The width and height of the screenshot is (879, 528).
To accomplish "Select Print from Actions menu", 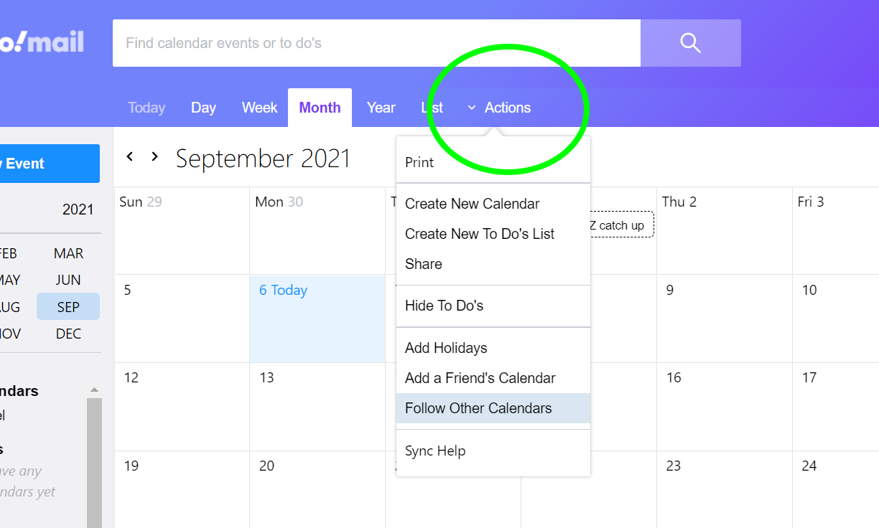I will pyautogui.click(x=419, y=162).
